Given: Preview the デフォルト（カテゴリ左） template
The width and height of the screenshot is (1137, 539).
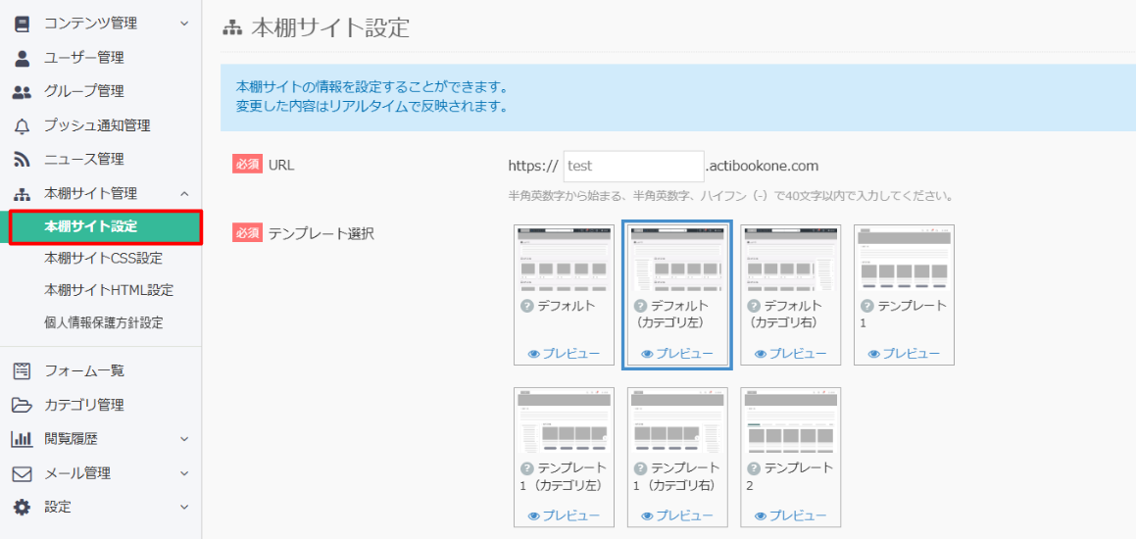Looking at the screenshot, I should coord(677,354).
